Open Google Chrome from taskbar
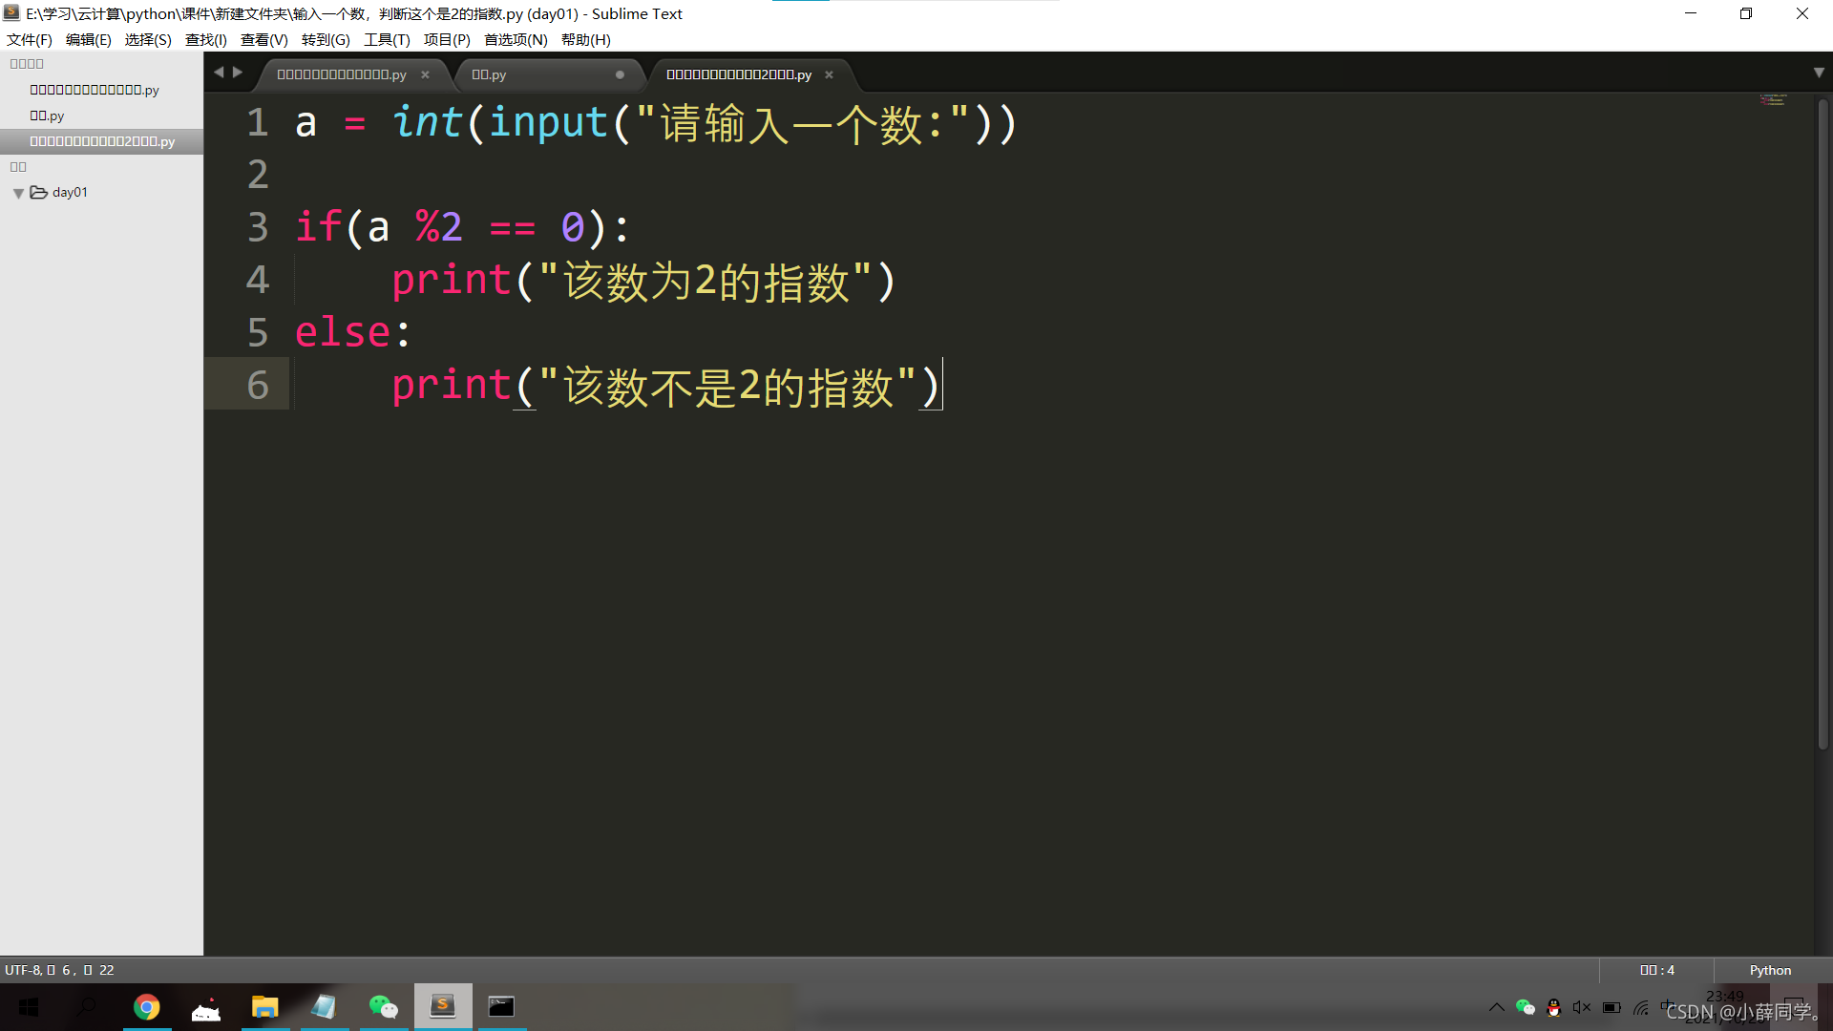This screenshot has height=1031, width=1833. pos(147,1007)
